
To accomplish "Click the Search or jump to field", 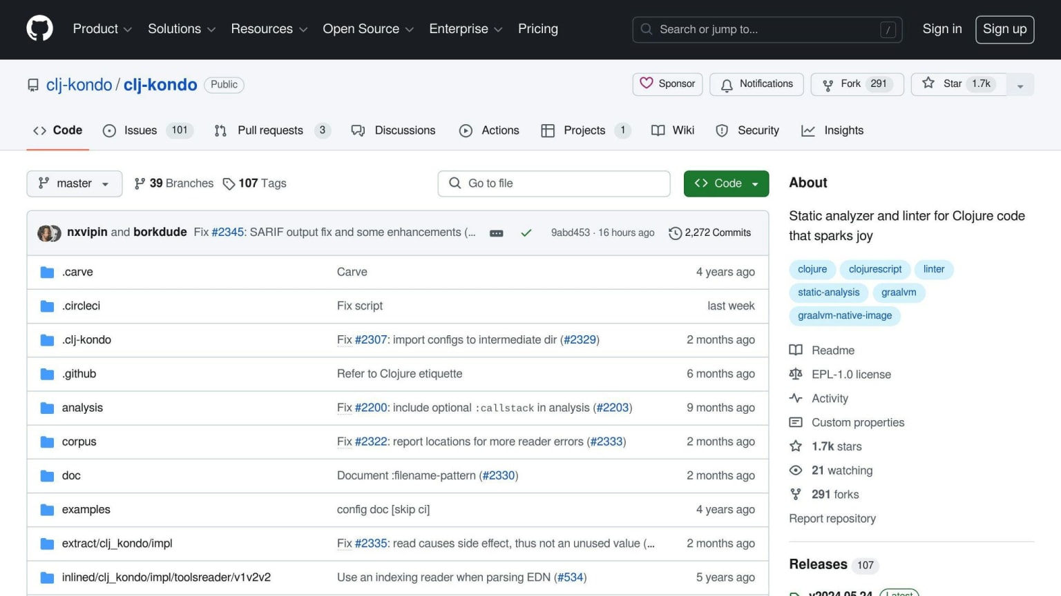I will point(767,30).
